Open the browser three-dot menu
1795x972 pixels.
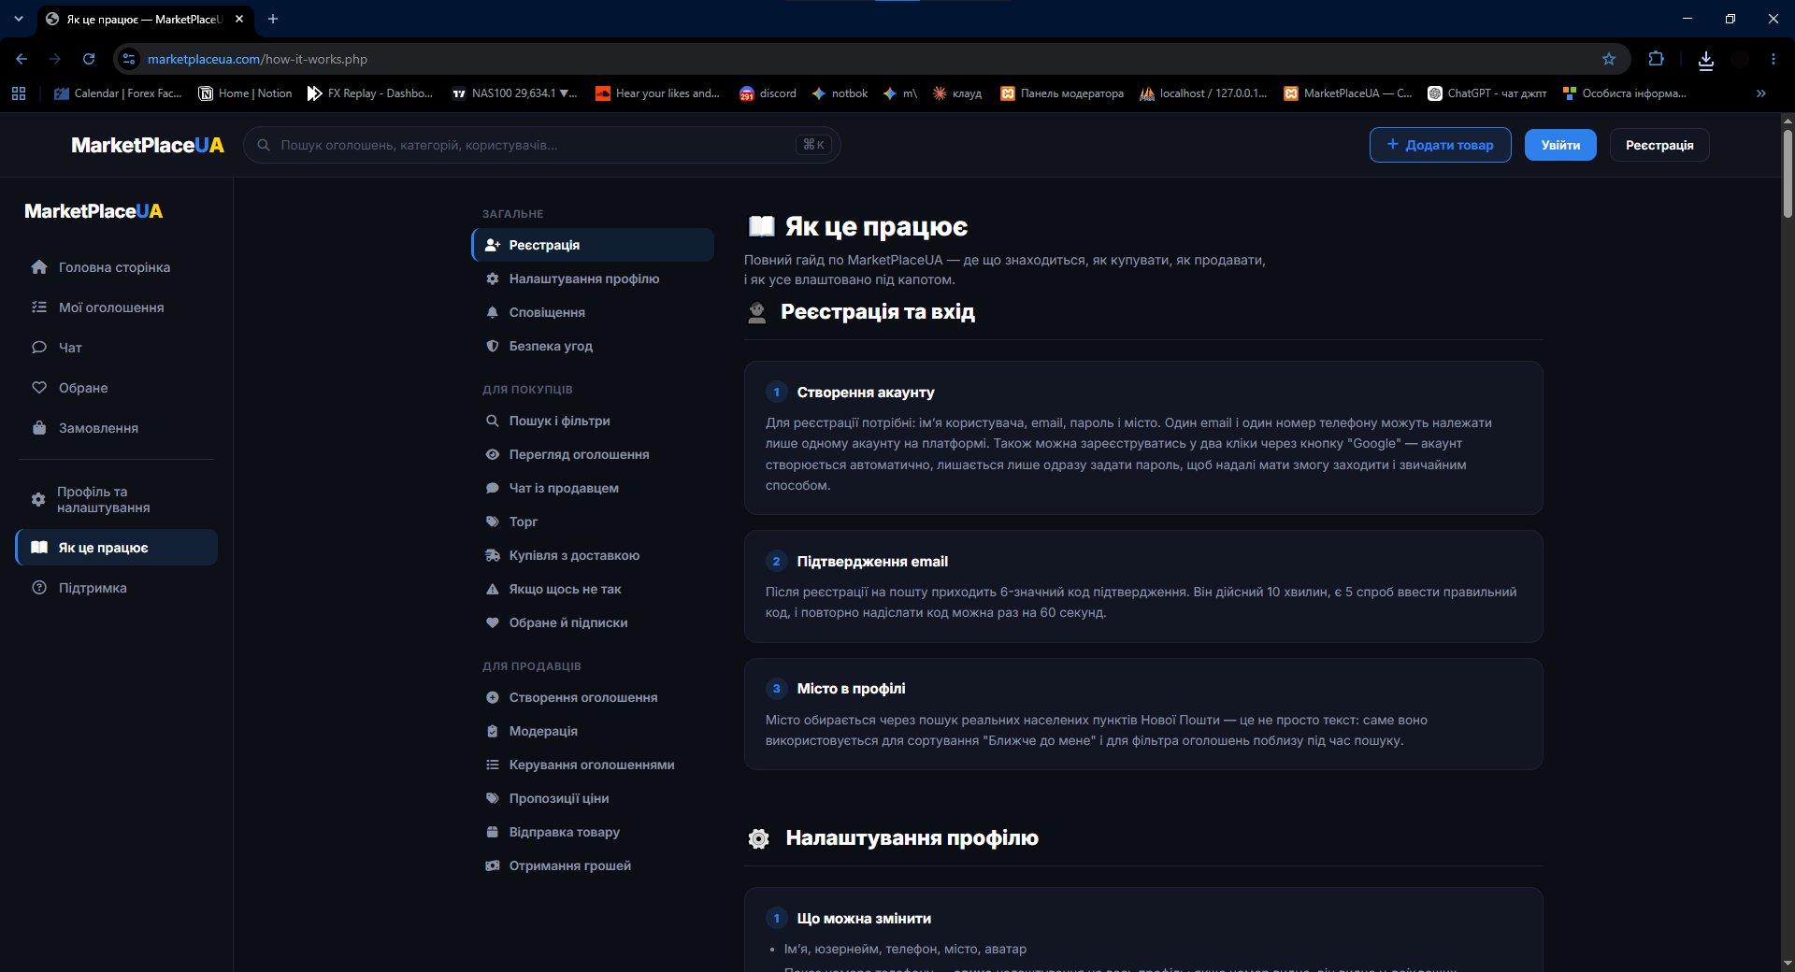(x=1773, y=59)
